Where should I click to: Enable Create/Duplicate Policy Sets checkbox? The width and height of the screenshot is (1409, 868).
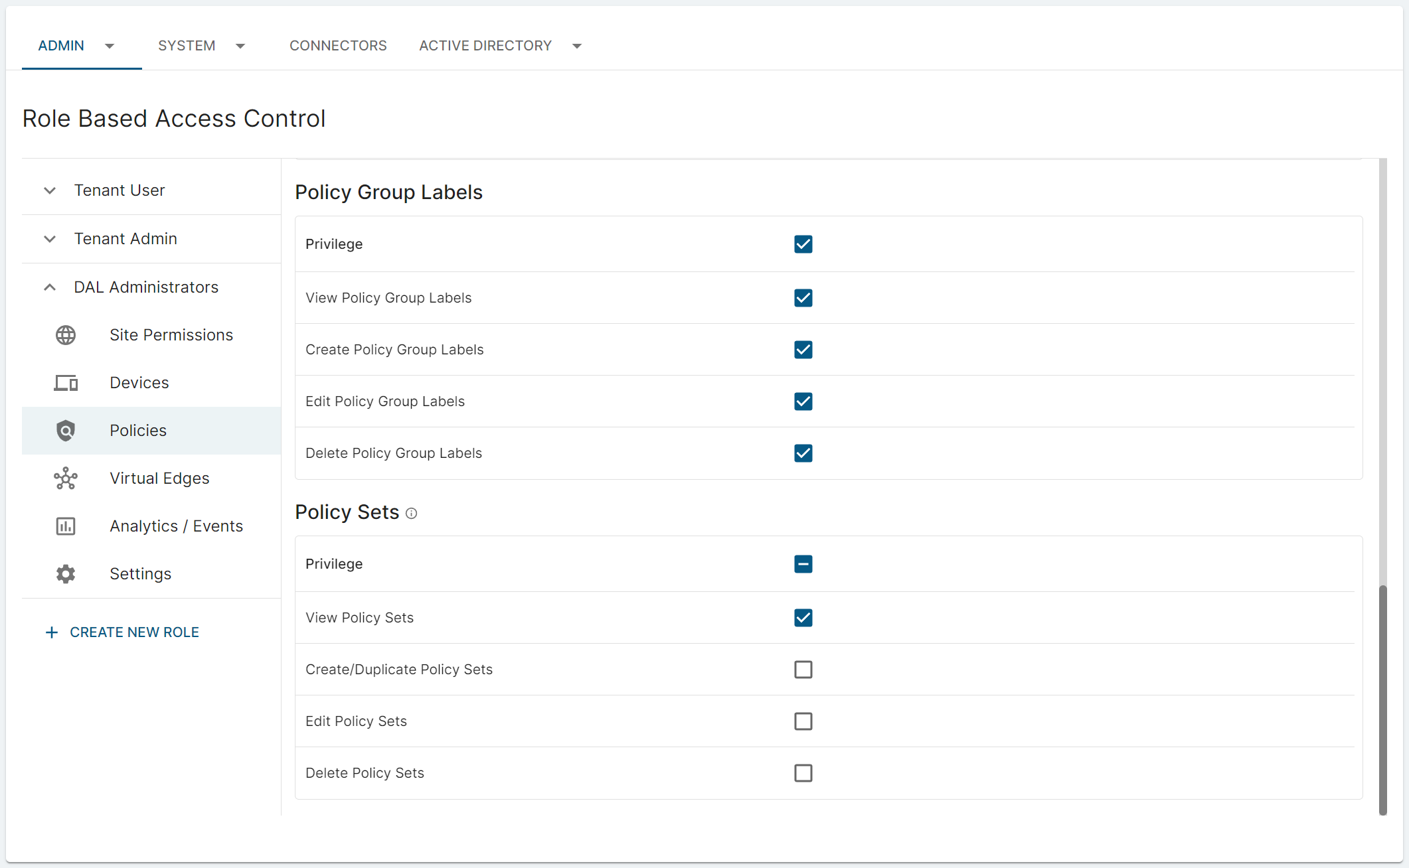coord(803,670)
